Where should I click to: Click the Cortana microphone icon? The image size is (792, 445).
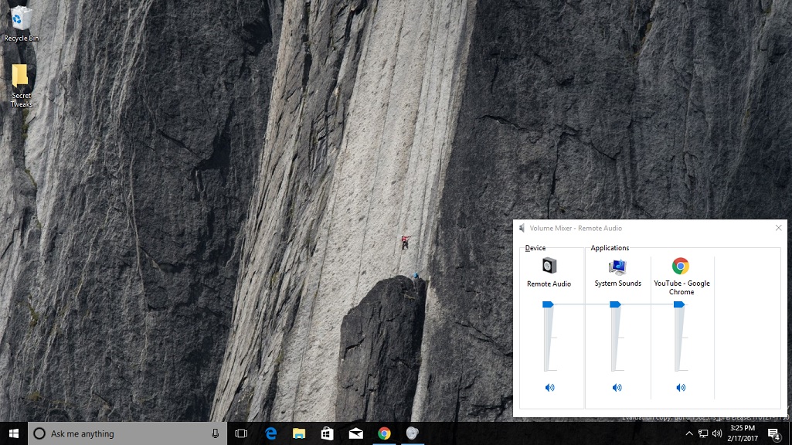[x=215, y=433]
